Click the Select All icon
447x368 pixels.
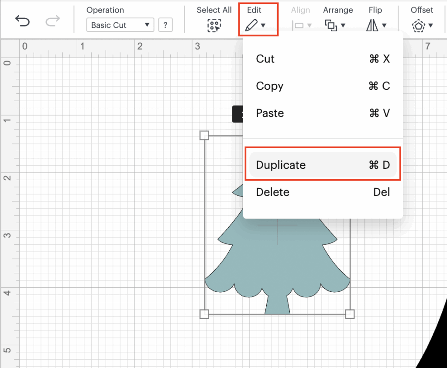(214, 26)
